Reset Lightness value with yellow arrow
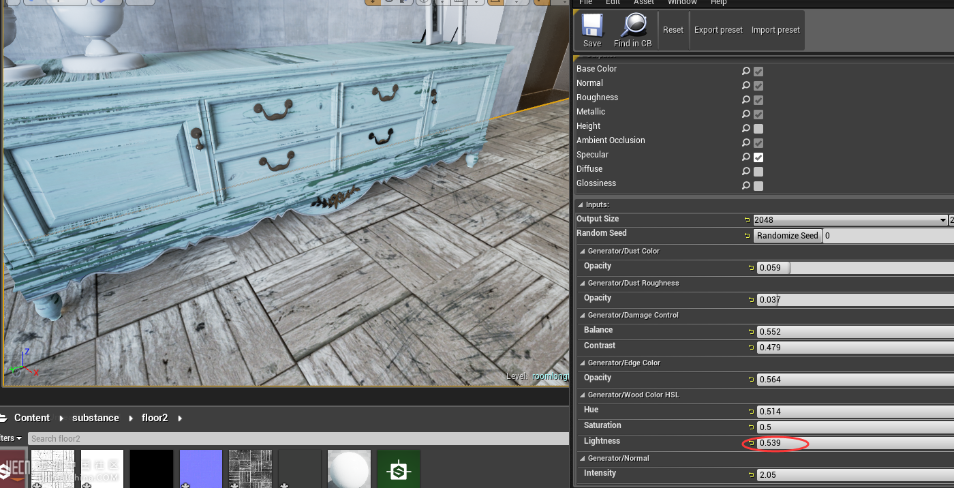The height and width of the screenshot is (488, 954). point(751,443)
